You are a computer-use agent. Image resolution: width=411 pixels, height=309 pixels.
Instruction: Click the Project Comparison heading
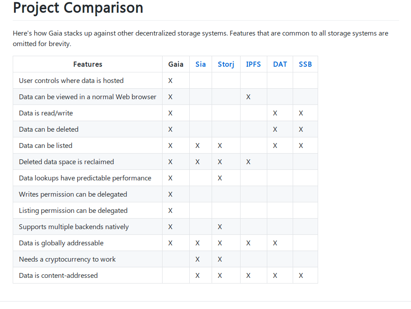(x=78, y=7)
